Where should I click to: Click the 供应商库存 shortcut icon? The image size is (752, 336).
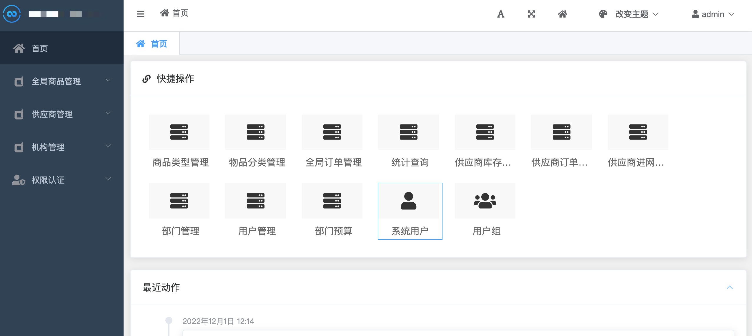485,132
